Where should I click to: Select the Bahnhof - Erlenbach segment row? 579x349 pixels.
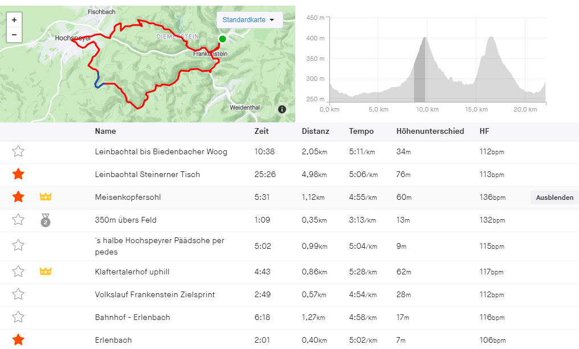click(x=132, y=317)
